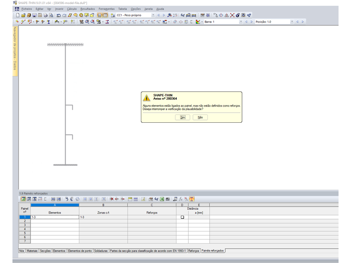Select table row header 2
This screenshot has height=263, width=351.
coord(24,221)
